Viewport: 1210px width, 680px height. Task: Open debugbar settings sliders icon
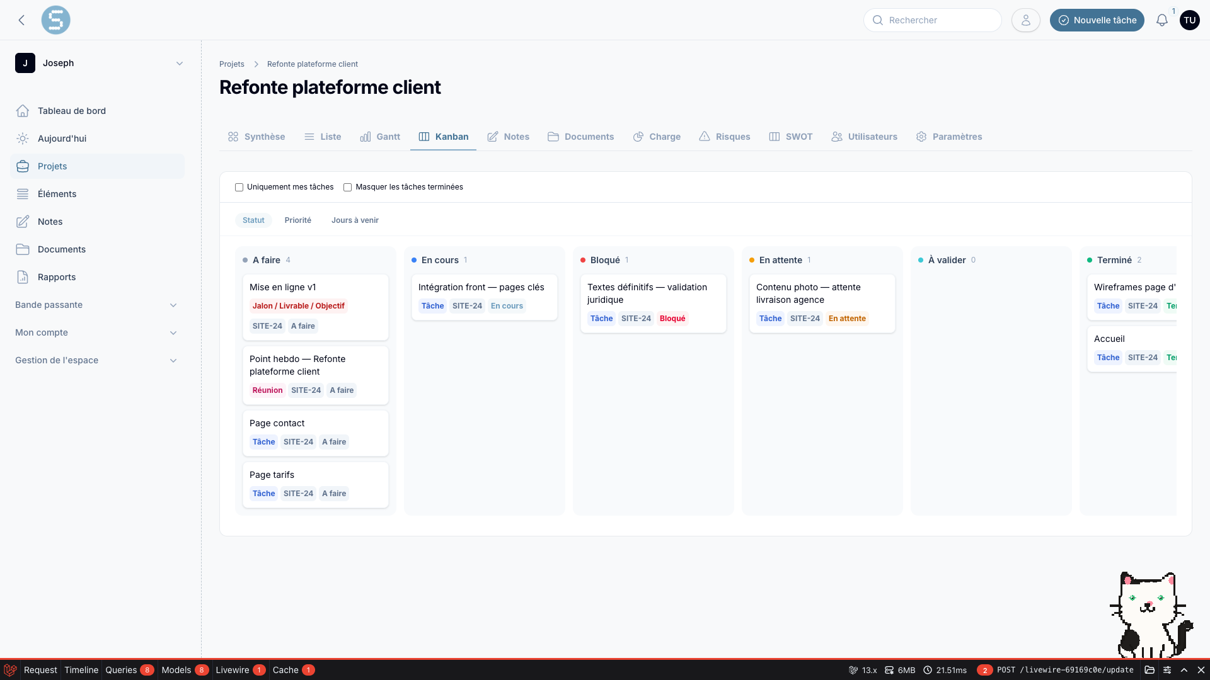[1167, 670]
